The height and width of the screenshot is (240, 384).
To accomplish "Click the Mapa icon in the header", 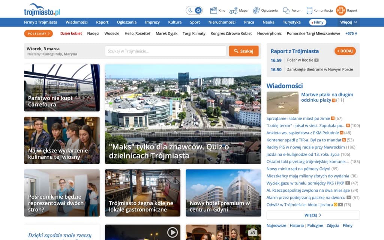I will pyautogui.click(x=234, y=10).
